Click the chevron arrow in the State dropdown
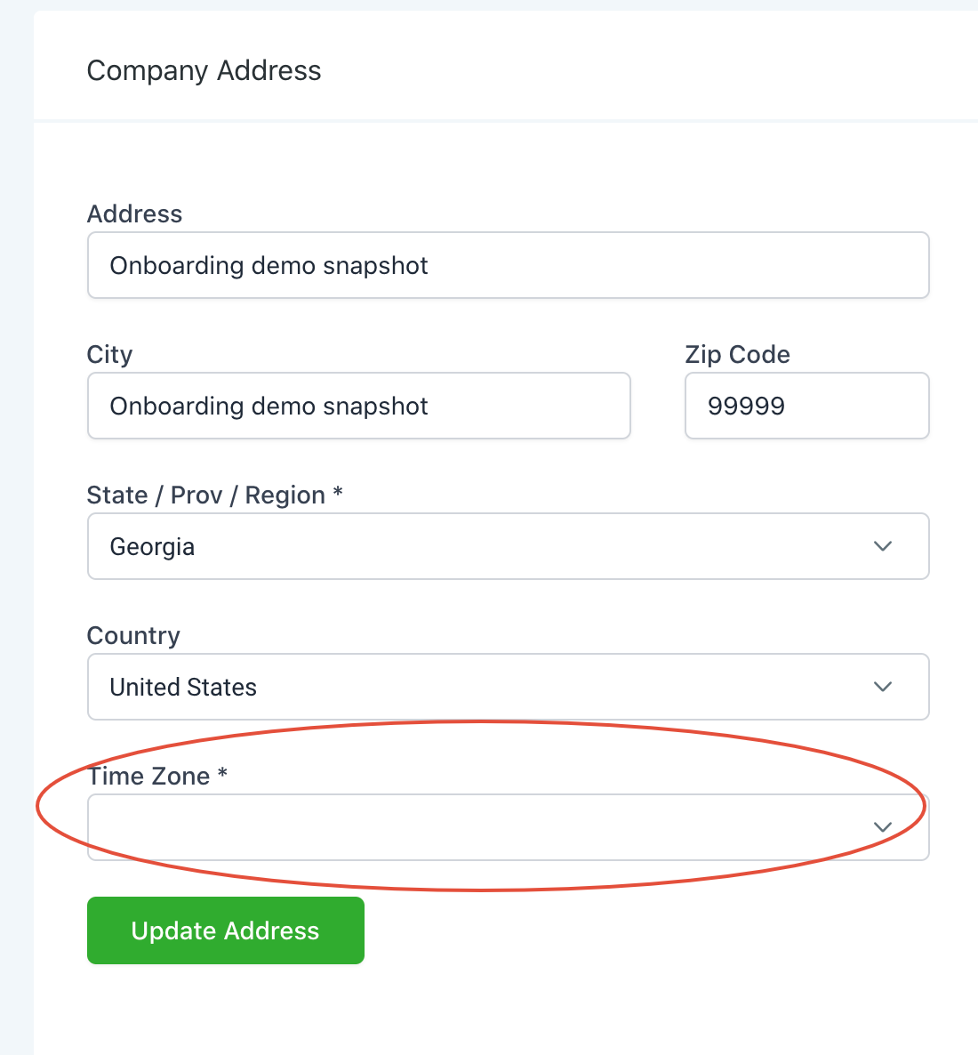Screen dimensions: 978x1055 pyautogui.click(x=882, y=546)
